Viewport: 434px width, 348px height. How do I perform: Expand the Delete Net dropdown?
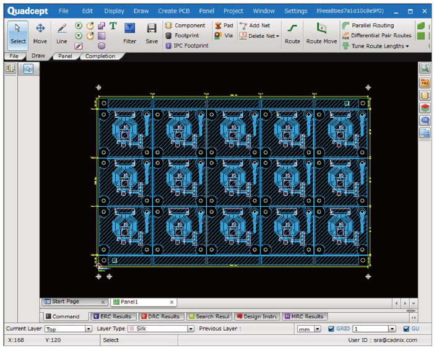[278, 36]
